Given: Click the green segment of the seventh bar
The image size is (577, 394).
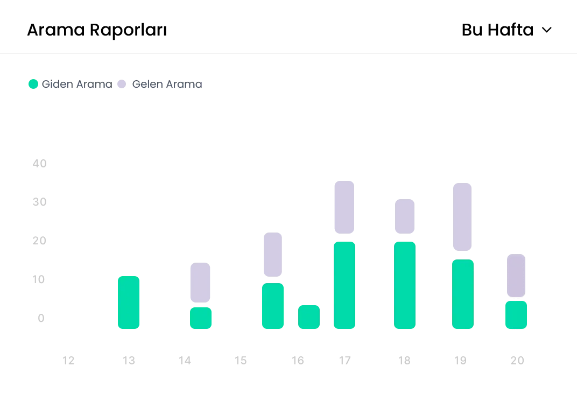Looking at the screenshot, I should (x=462, y=294).
